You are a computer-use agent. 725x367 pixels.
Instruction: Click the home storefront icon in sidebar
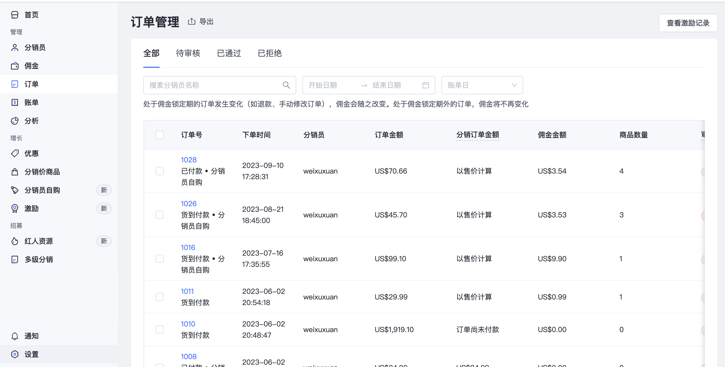point(15,15)
